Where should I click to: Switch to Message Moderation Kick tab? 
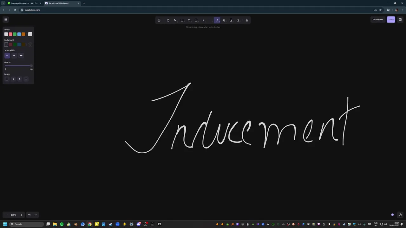point(25,3)
